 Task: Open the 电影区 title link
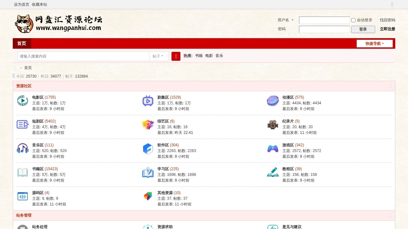click(x=38, y=97)
